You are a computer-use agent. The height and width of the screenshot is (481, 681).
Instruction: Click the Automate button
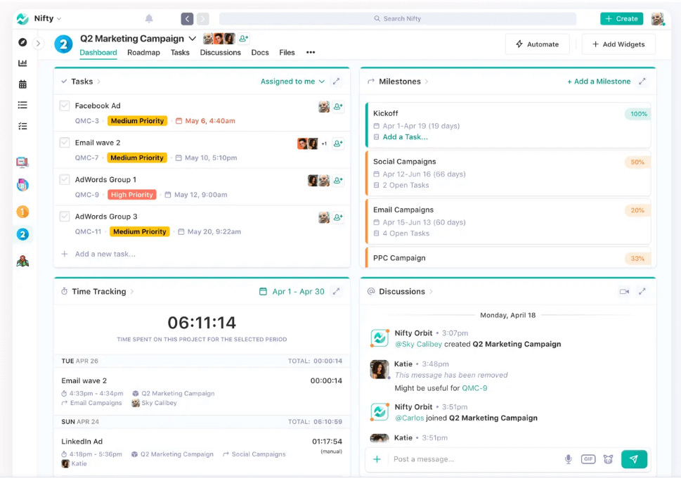537,44
